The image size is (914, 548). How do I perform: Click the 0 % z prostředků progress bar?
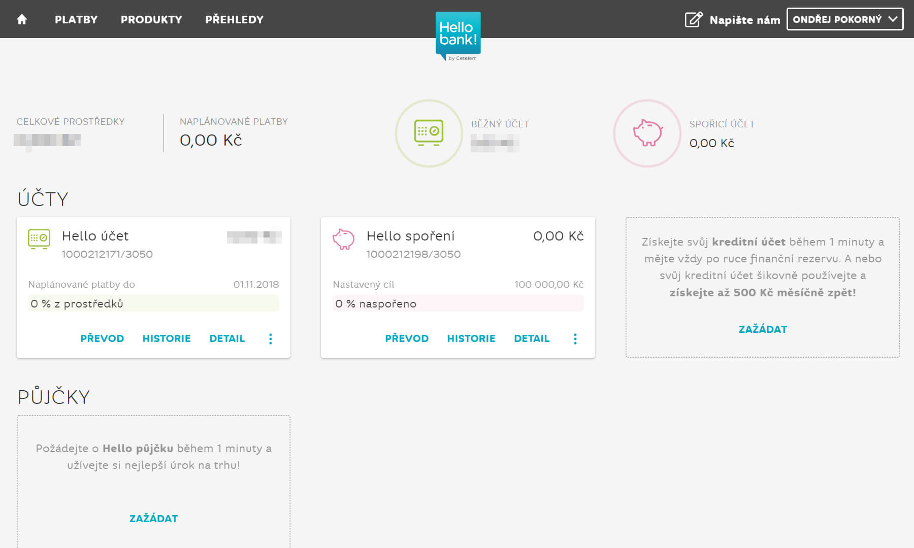pyautogui.click(x=153, y=303)
